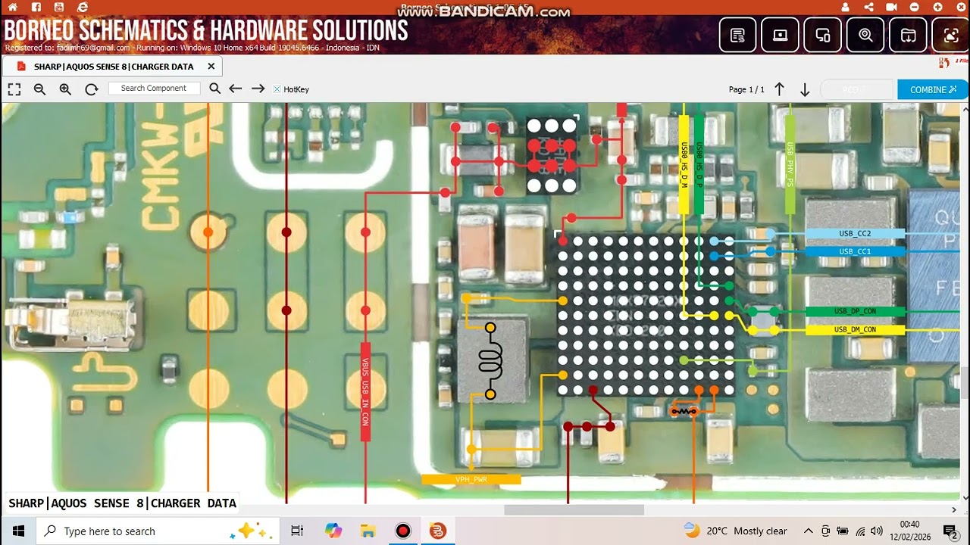
Task: Go back with the left arrow
Action: [x=236, y=89]
